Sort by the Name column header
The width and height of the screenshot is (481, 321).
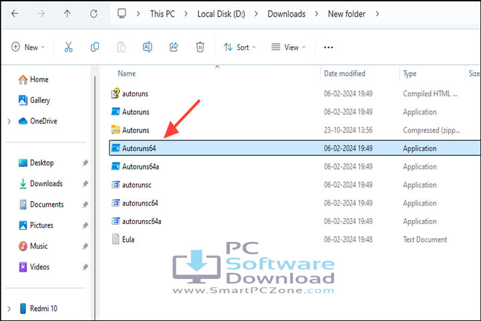click(127, 74)
